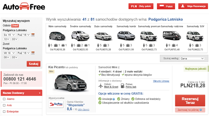
Task: Click Od PLN703,48 price text
Action: (172, 49)
